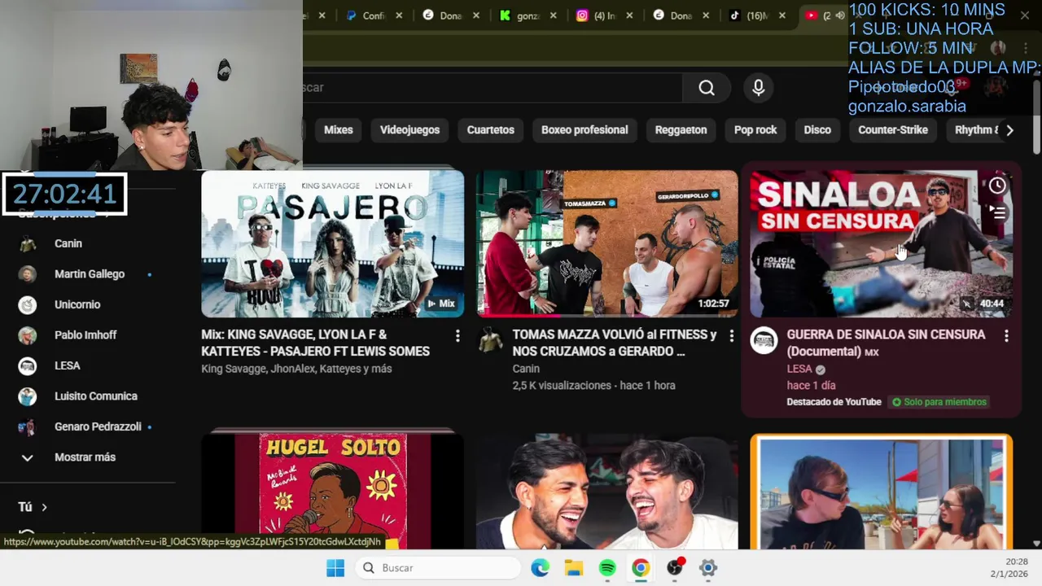The image size is (1042, 586).
Task: Filter feed by Boxeo profesional chip
Action: tap(584, 130)
